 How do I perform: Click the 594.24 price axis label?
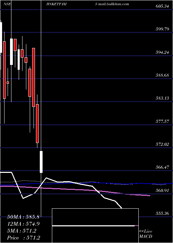(162, 52)
